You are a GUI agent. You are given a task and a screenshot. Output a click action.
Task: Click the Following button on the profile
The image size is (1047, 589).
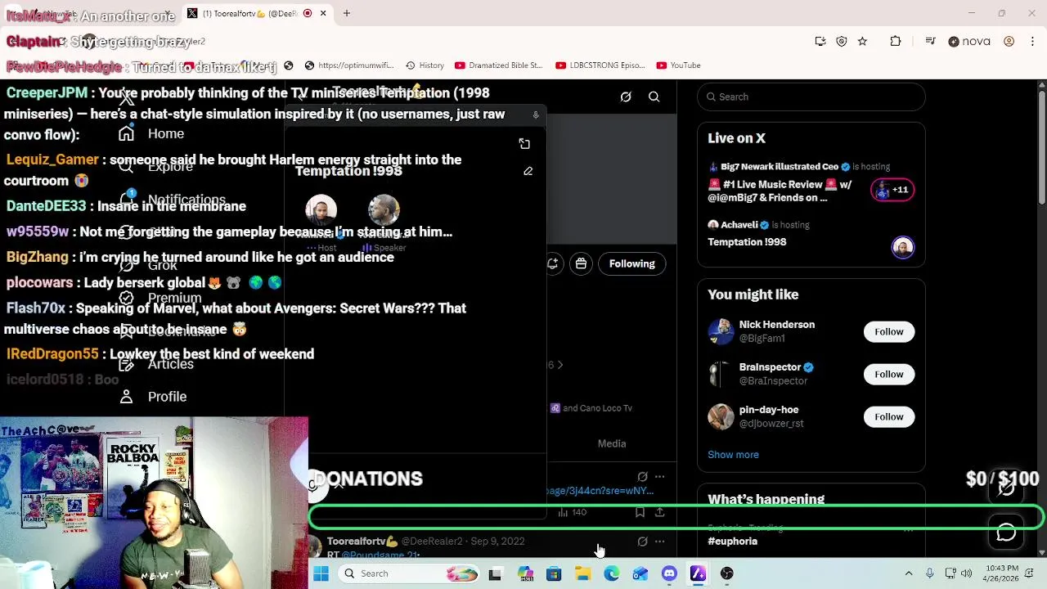coord(632,263)
